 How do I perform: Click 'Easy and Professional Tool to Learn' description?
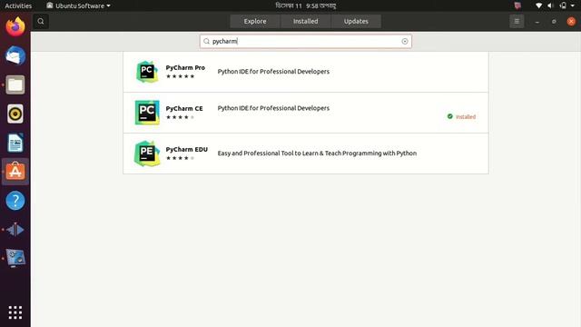coord(317,154)
